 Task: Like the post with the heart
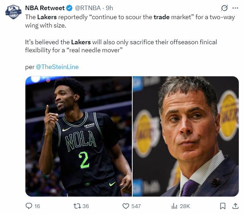tap(126, 206)
